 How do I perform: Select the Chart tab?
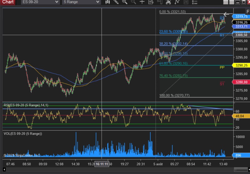tap(7, 2)
